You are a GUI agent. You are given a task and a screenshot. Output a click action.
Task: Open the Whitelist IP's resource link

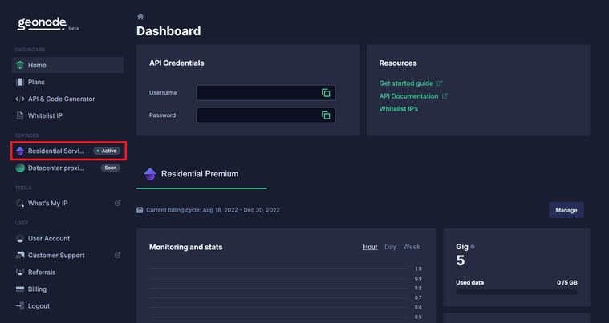tap(399, 109)
